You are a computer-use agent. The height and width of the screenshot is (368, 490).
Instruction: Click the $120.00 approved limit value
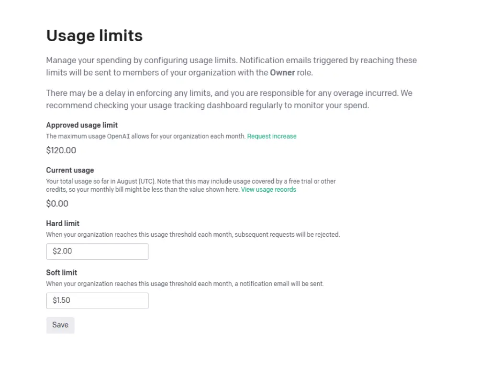[x=61, y=150]
